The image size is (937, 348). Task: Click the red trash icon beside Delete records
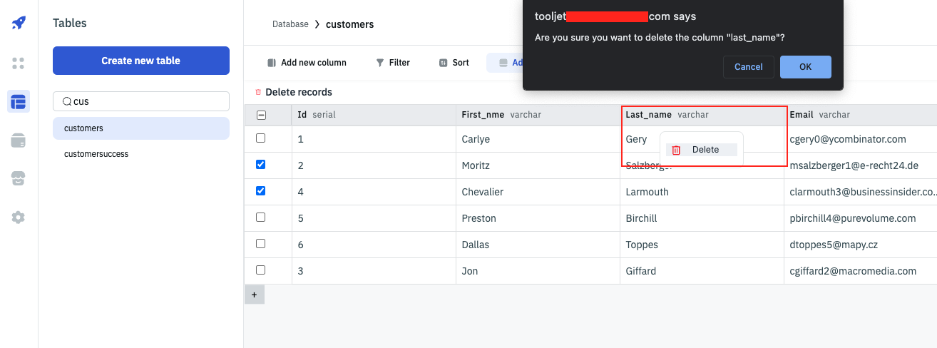pos(258,93)
